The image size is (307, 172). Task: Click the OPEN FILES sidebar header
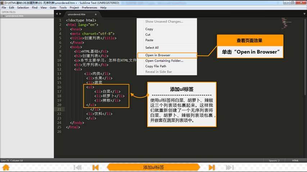(8, 12)
